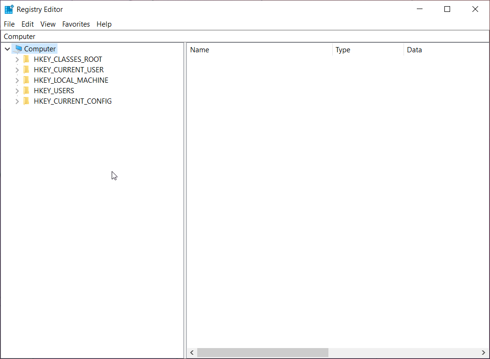Screen dimensions: 490x359
Task: Expand the HKEY_CLASSES_ROOT key
Action: pos(17,59)
